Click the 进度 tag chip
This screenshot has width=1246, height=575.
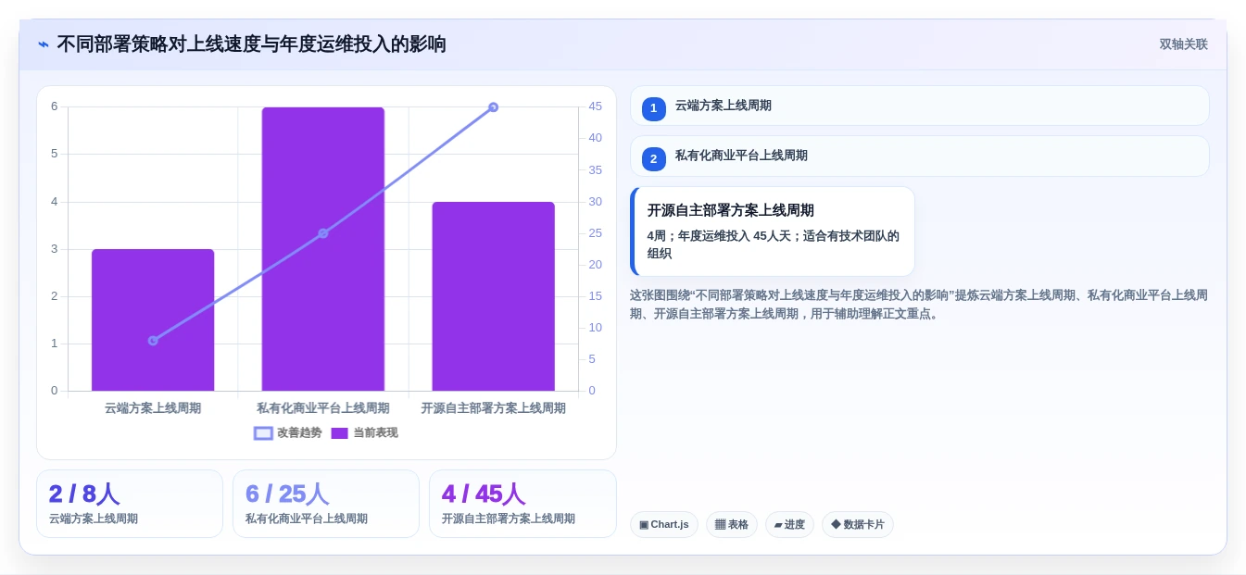789,525
